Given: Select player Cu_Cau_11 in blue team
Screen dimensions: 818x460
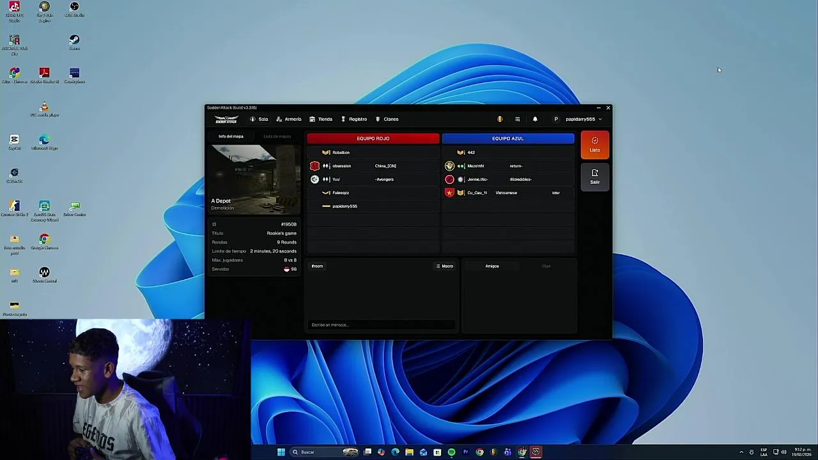Looking at the screenshot, I should click(508, 193).
